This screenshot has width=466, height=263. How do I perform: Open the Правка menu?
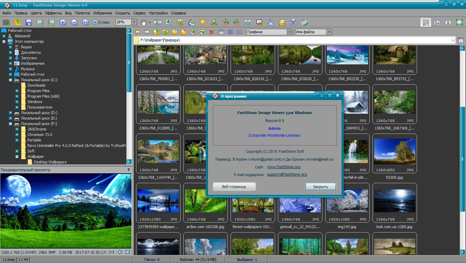tap(21, 13)
